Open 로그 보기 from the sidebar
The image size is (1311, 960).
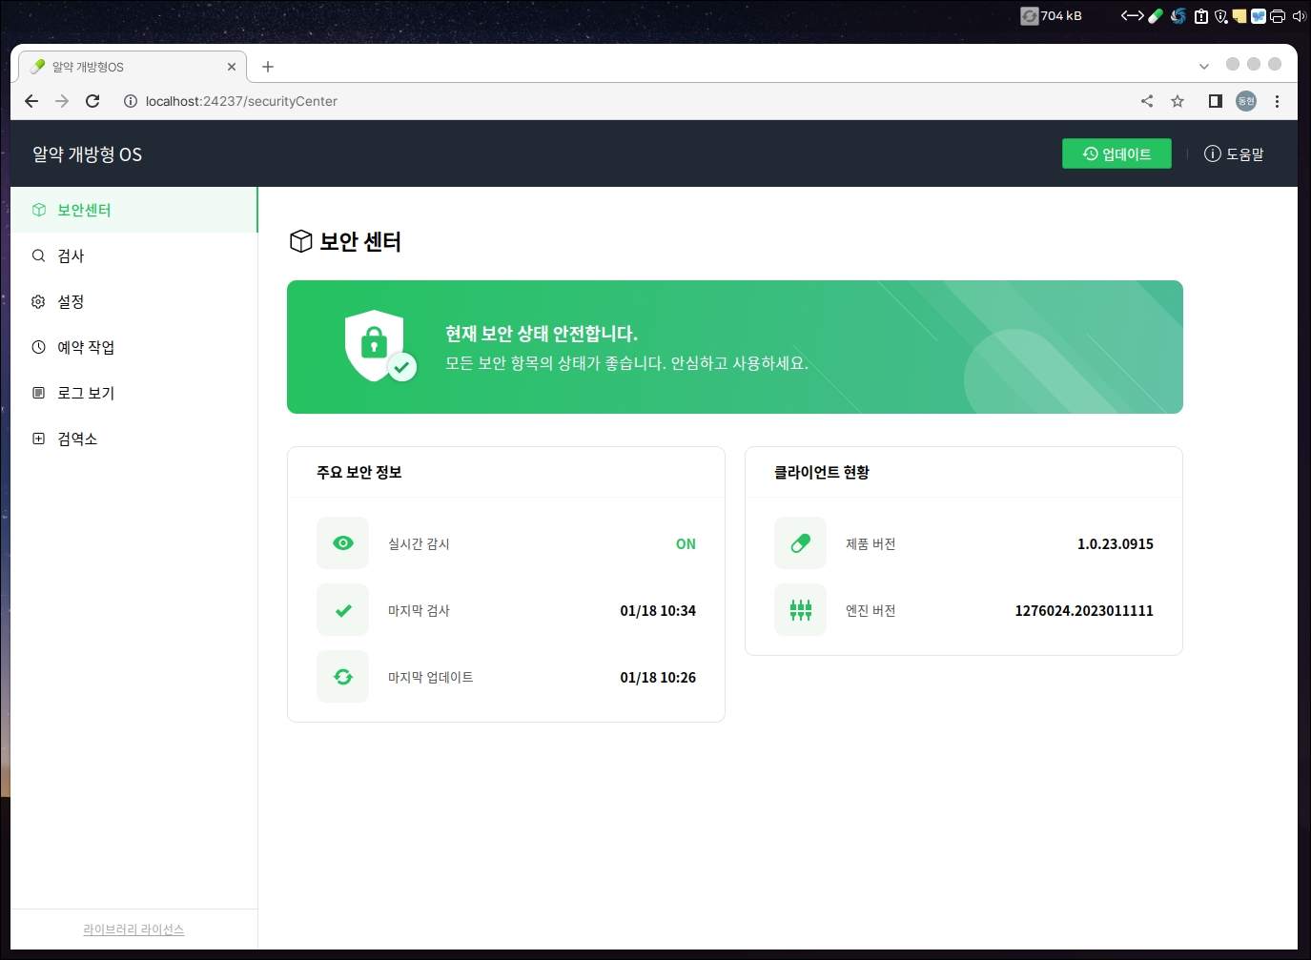86,393
